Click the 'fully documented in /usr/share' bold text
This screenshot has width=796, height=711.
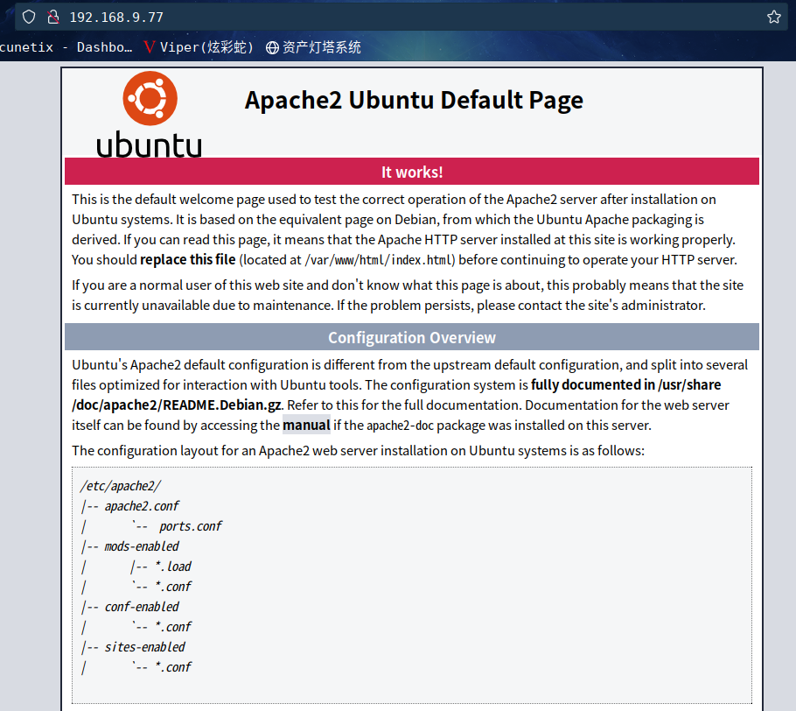(626, 384)
